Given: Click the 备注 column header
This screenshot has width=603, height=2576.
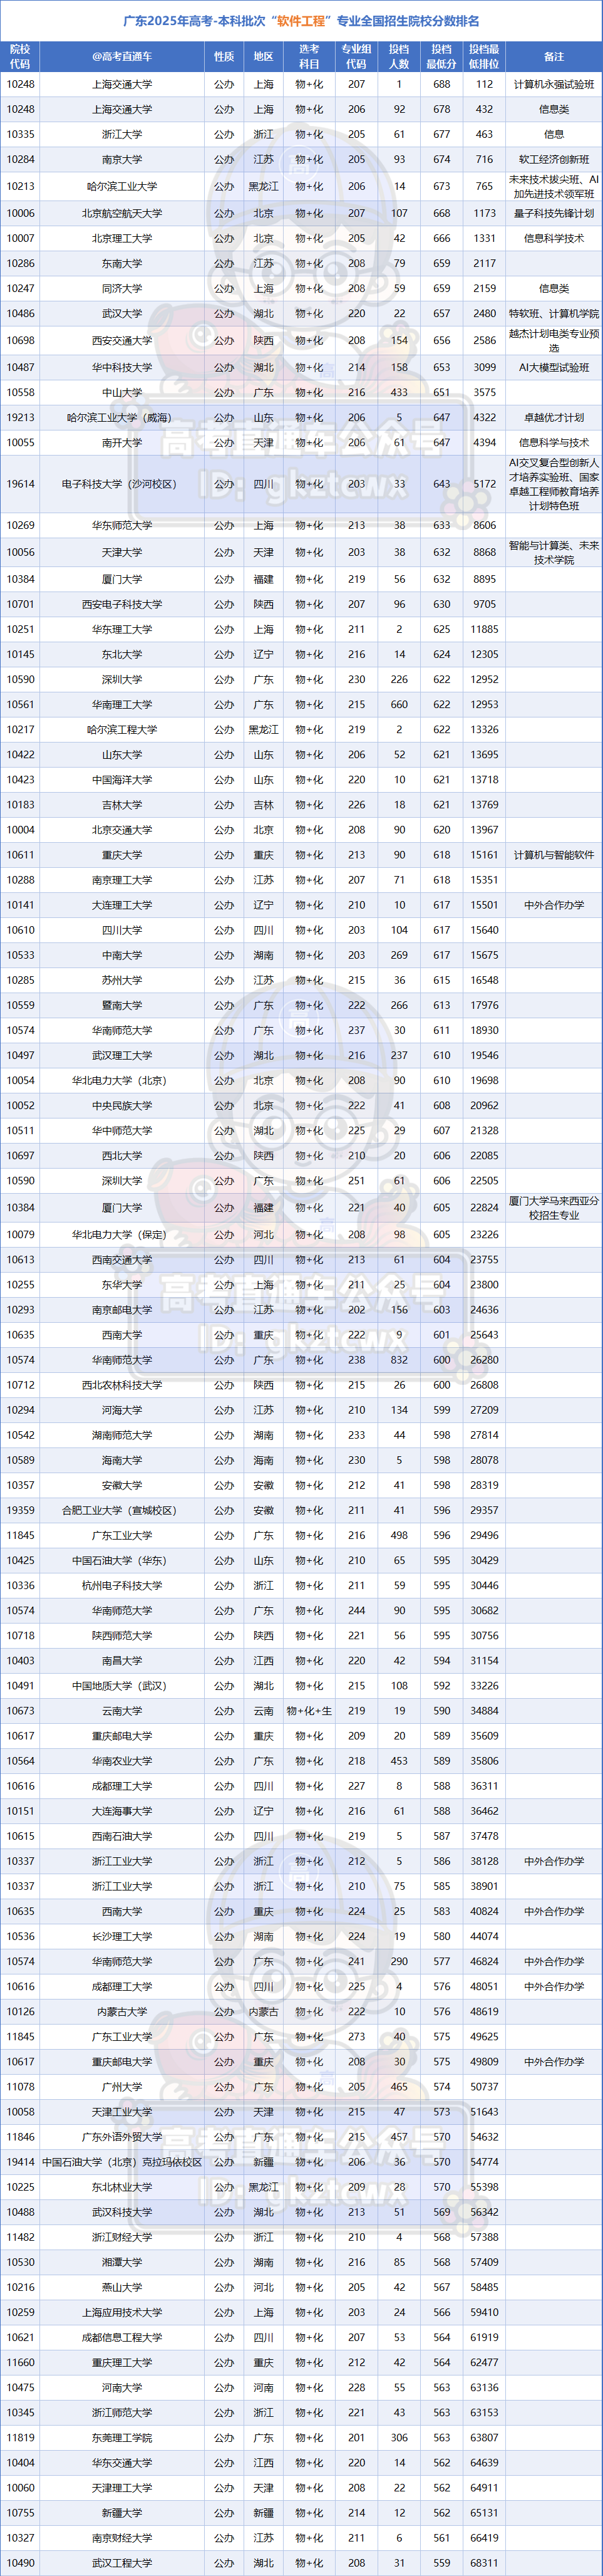Looking at the screenshot, I should tap(554, 57).
